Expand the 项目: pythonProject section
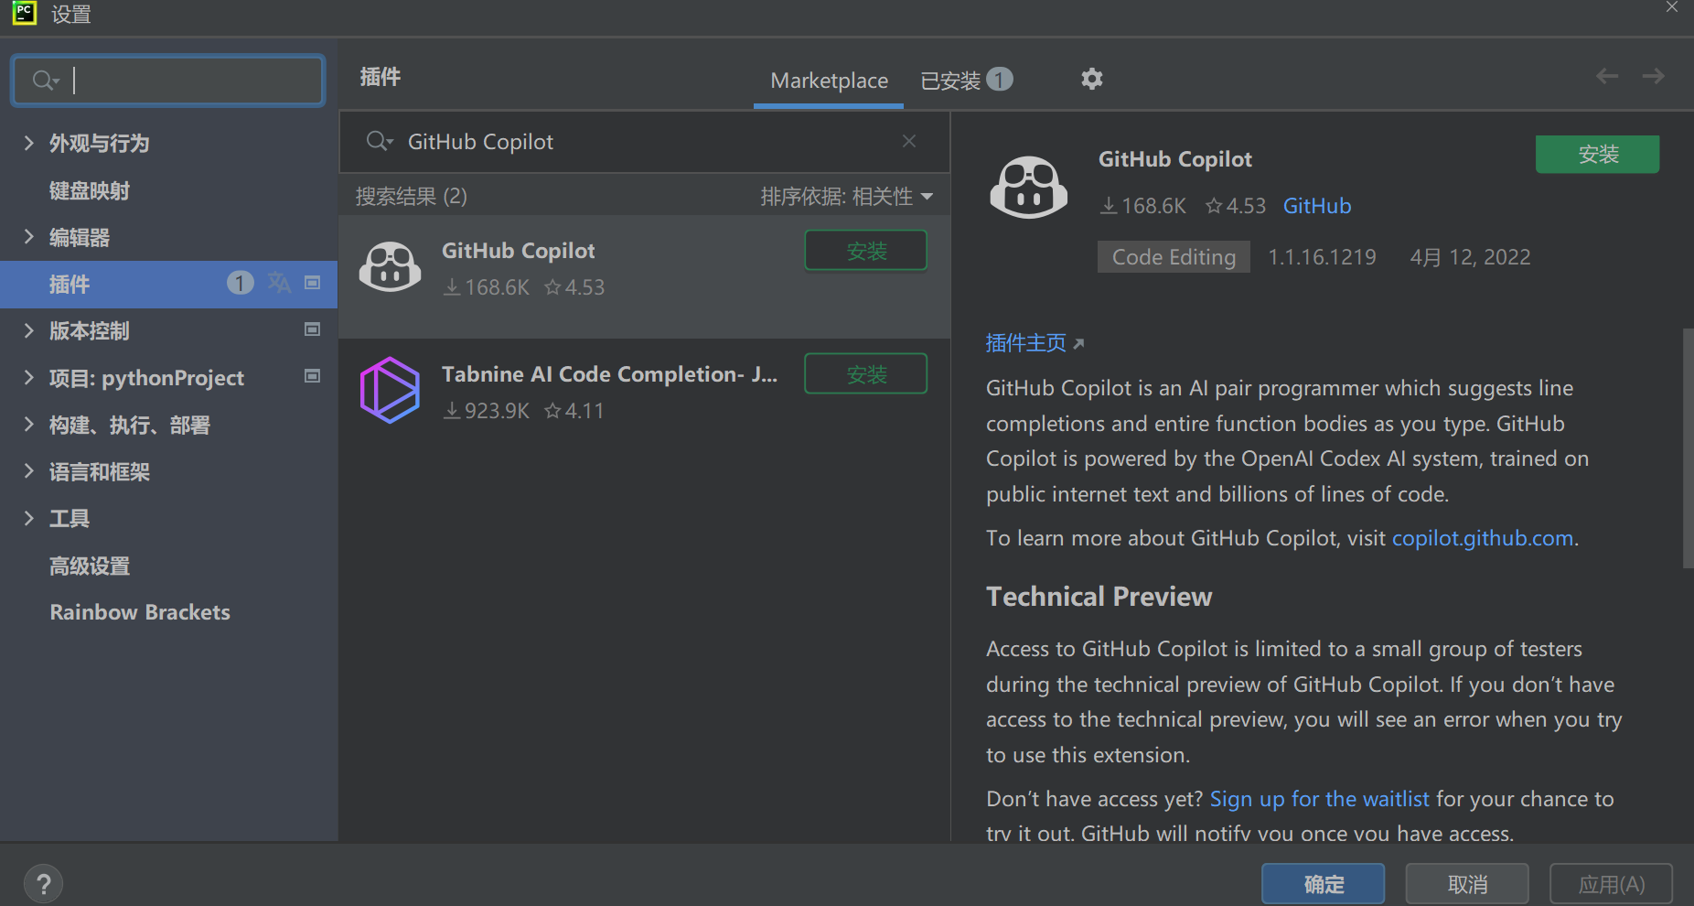Viewport: 1694px width, 906px height. (28, 377)
